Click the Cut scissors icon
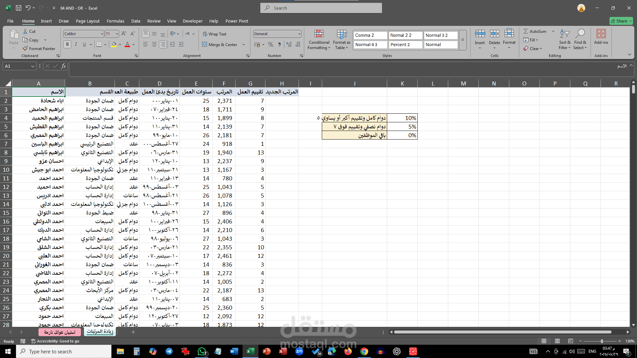637x358 pixels. [25, 31]
